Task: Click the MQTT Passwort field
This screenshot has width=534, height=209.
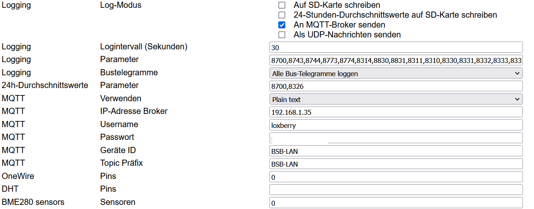Action: click(396, 138)
